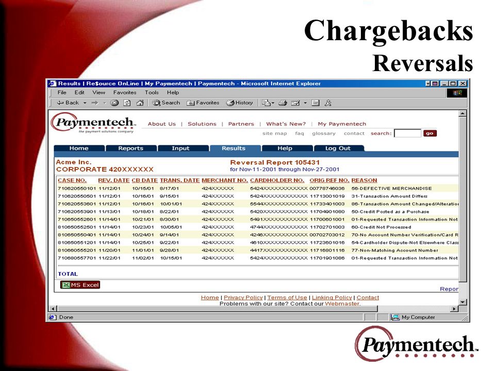Open the Partners link
Image resolution: width=495 pixels, height=371 pixels.
[x=241, y=124]
